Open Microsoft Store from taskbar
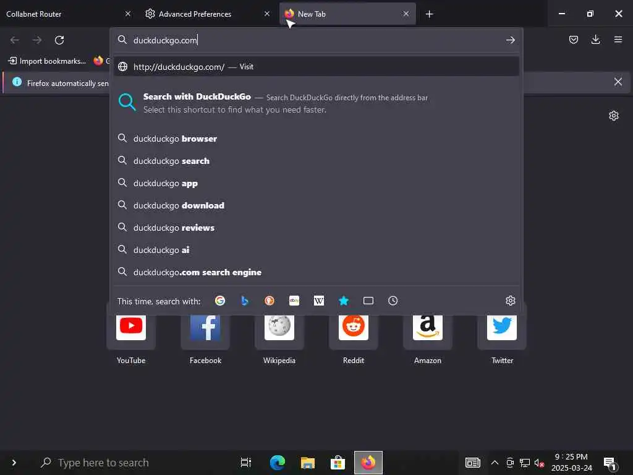This screenshot has height=475, width=633. [x=338, y=463]
